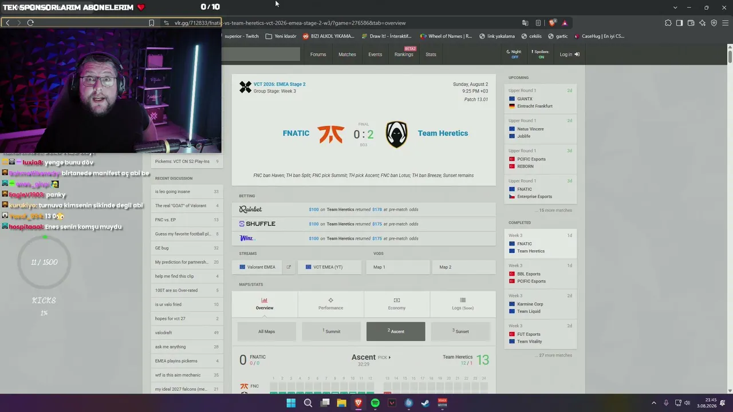This screenshot has width=733, height=412.
Task: Open the Brave Rewards triangle icon
Action: (x=565, y=23)
